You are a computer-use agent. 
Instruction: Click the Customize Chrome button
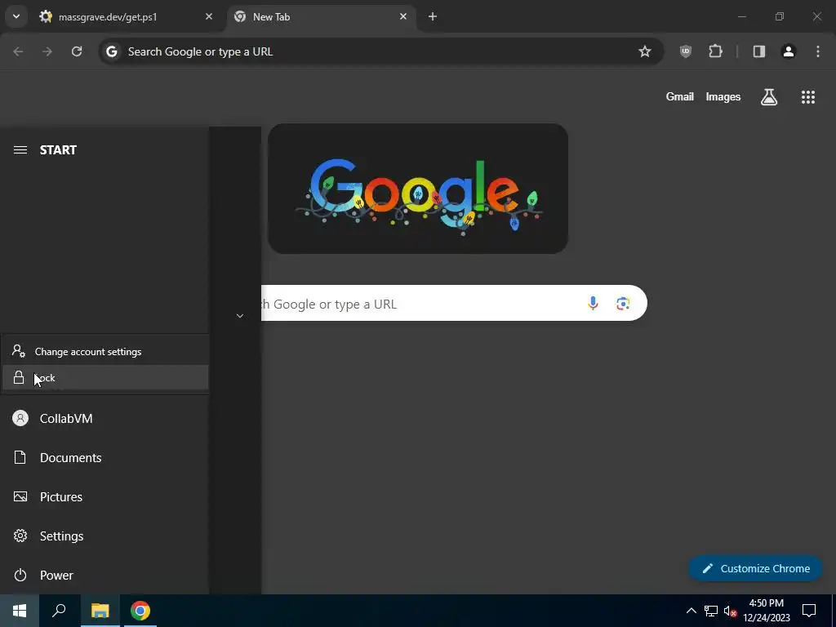click(x=756, y=569)
